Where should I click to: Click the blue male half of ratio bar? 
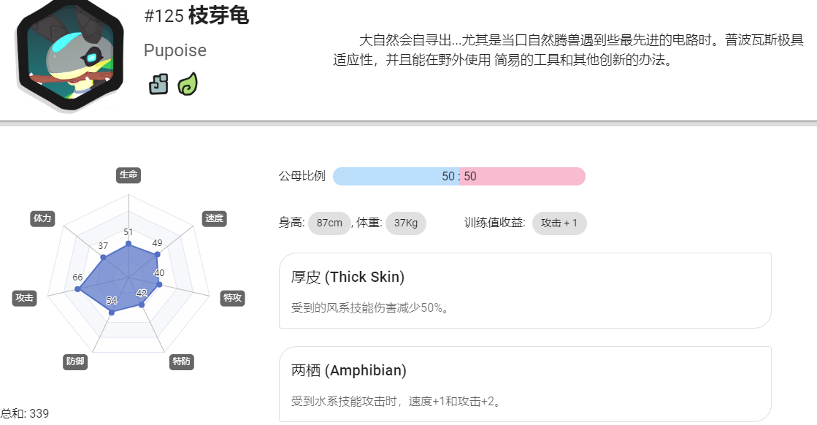point(396,177)
